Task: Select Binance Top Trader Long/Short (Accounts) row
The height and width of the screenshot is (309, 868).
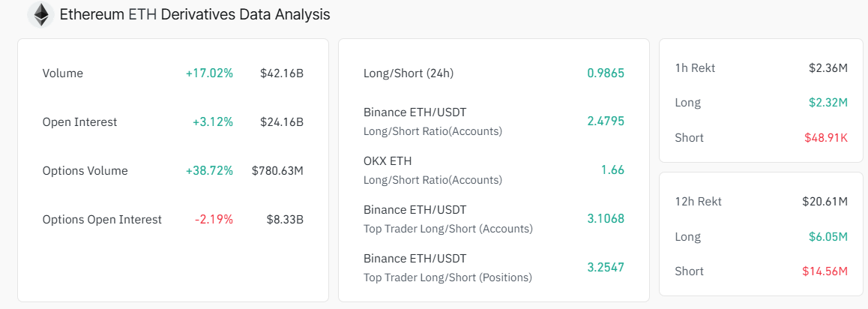Action: pos(494,219)
